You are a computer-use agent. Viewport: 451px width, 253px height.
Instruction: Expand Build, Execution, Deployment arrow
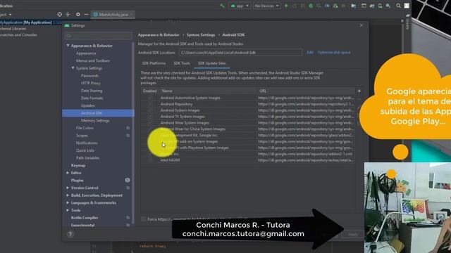point(68,195)
